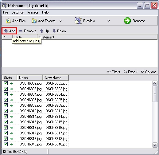Viewport: 159px width, 155px height.
Task: Uncheck the DSCN6803.jpg checkbox
Action: [6, 89]
